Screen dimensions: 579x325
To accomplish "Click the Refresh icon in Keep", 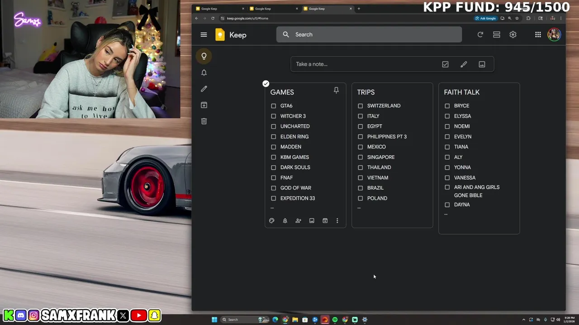I will coord(480,35).
